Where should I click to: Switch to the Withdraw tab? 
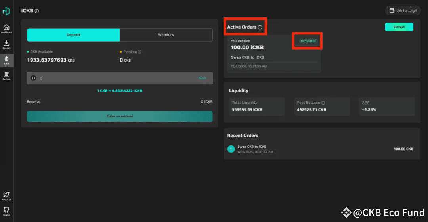(166, 35)
